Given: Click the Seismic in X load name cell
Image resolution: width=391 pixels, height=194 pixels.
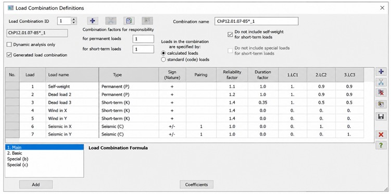Looking at the screenshot, I should pyautogui.click(x=72, y=126).
